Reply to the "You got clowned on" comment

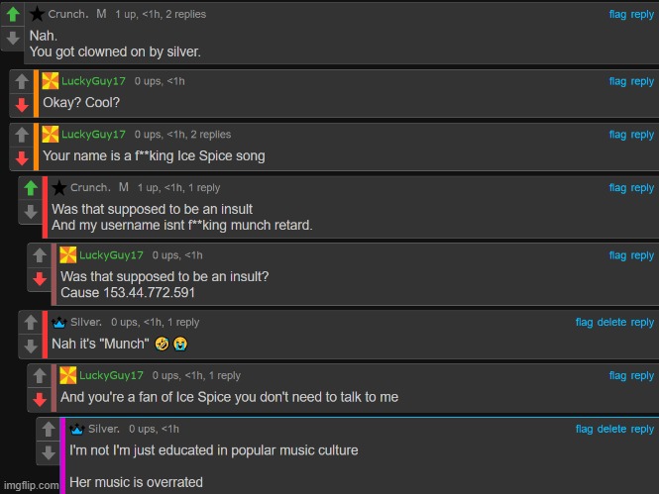click(x=642, y=15)
